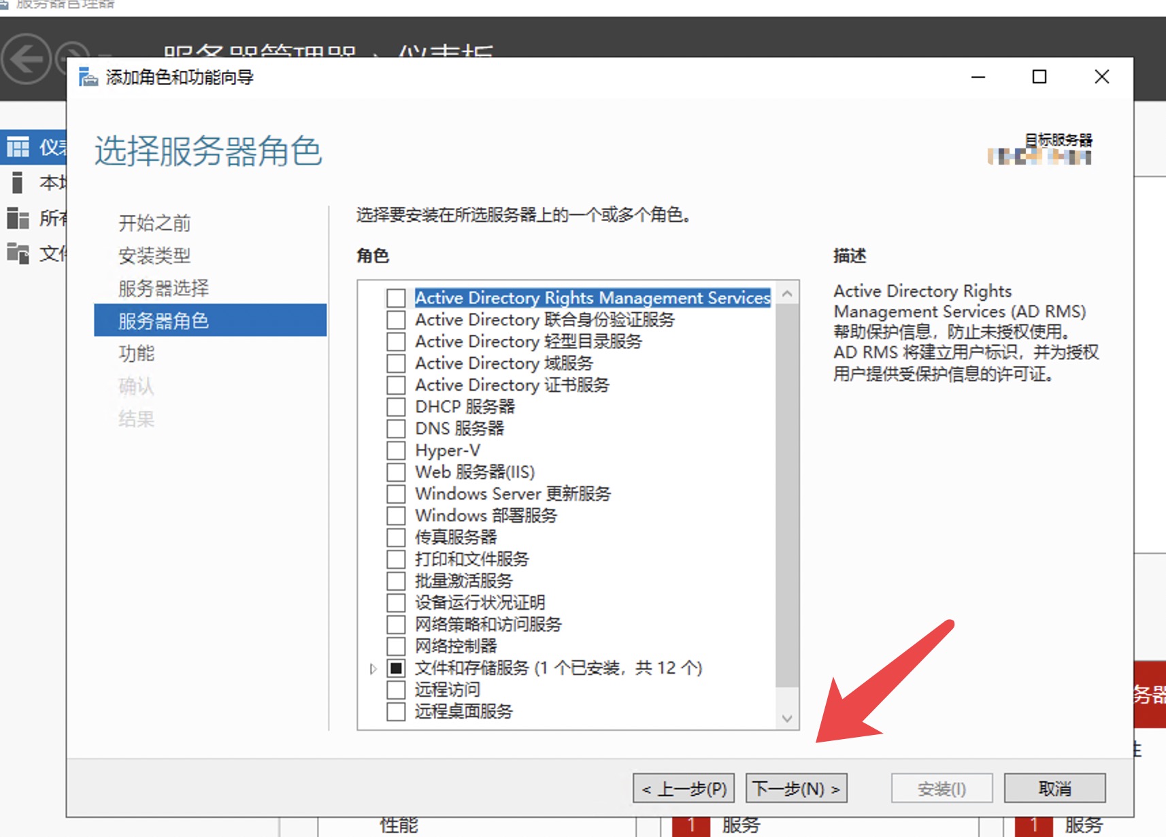Tick the DNS 服务器 checkbox
Viewport: 1166px width, 837px height.
pyautogui.click(x=396, y=429)
